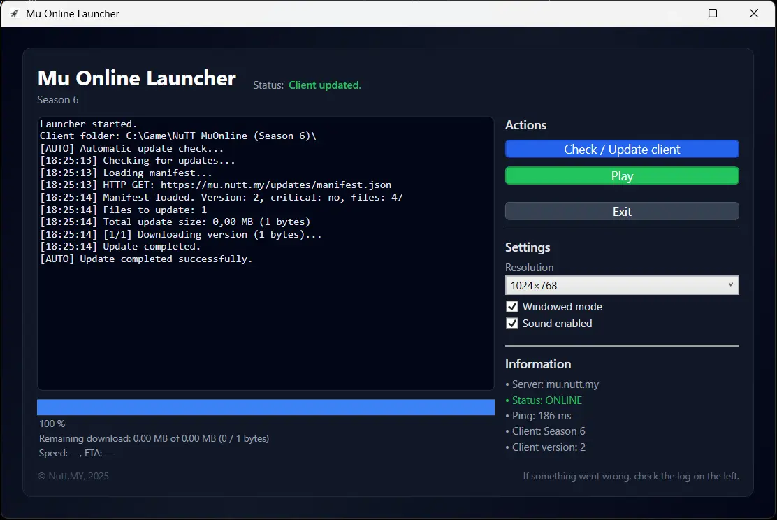Click the Client folder path log line
The height and width of the screenshot is (520, 777).
[x=178, y=136]
